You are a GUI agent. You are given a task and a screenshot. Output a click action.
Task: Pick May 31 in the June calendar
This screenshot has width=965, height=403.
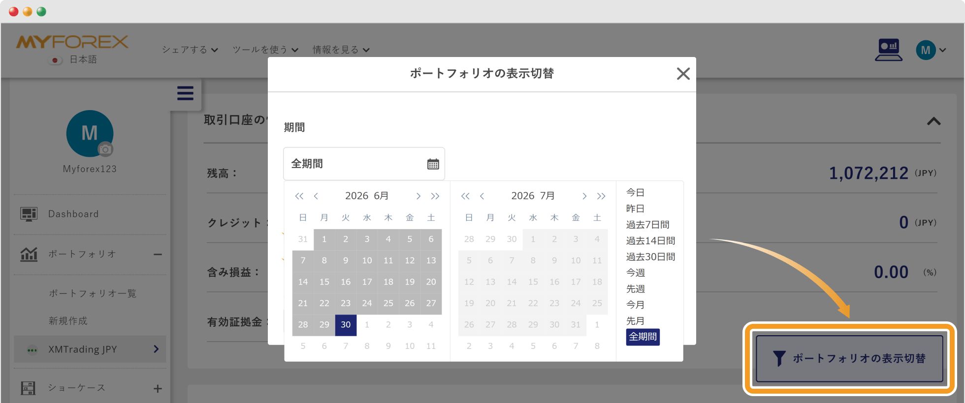303,239
